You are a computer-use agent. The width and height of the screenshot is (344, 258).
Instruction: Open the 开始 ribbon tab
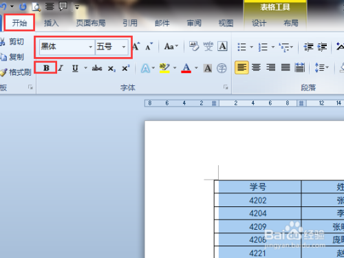(19, 23)
